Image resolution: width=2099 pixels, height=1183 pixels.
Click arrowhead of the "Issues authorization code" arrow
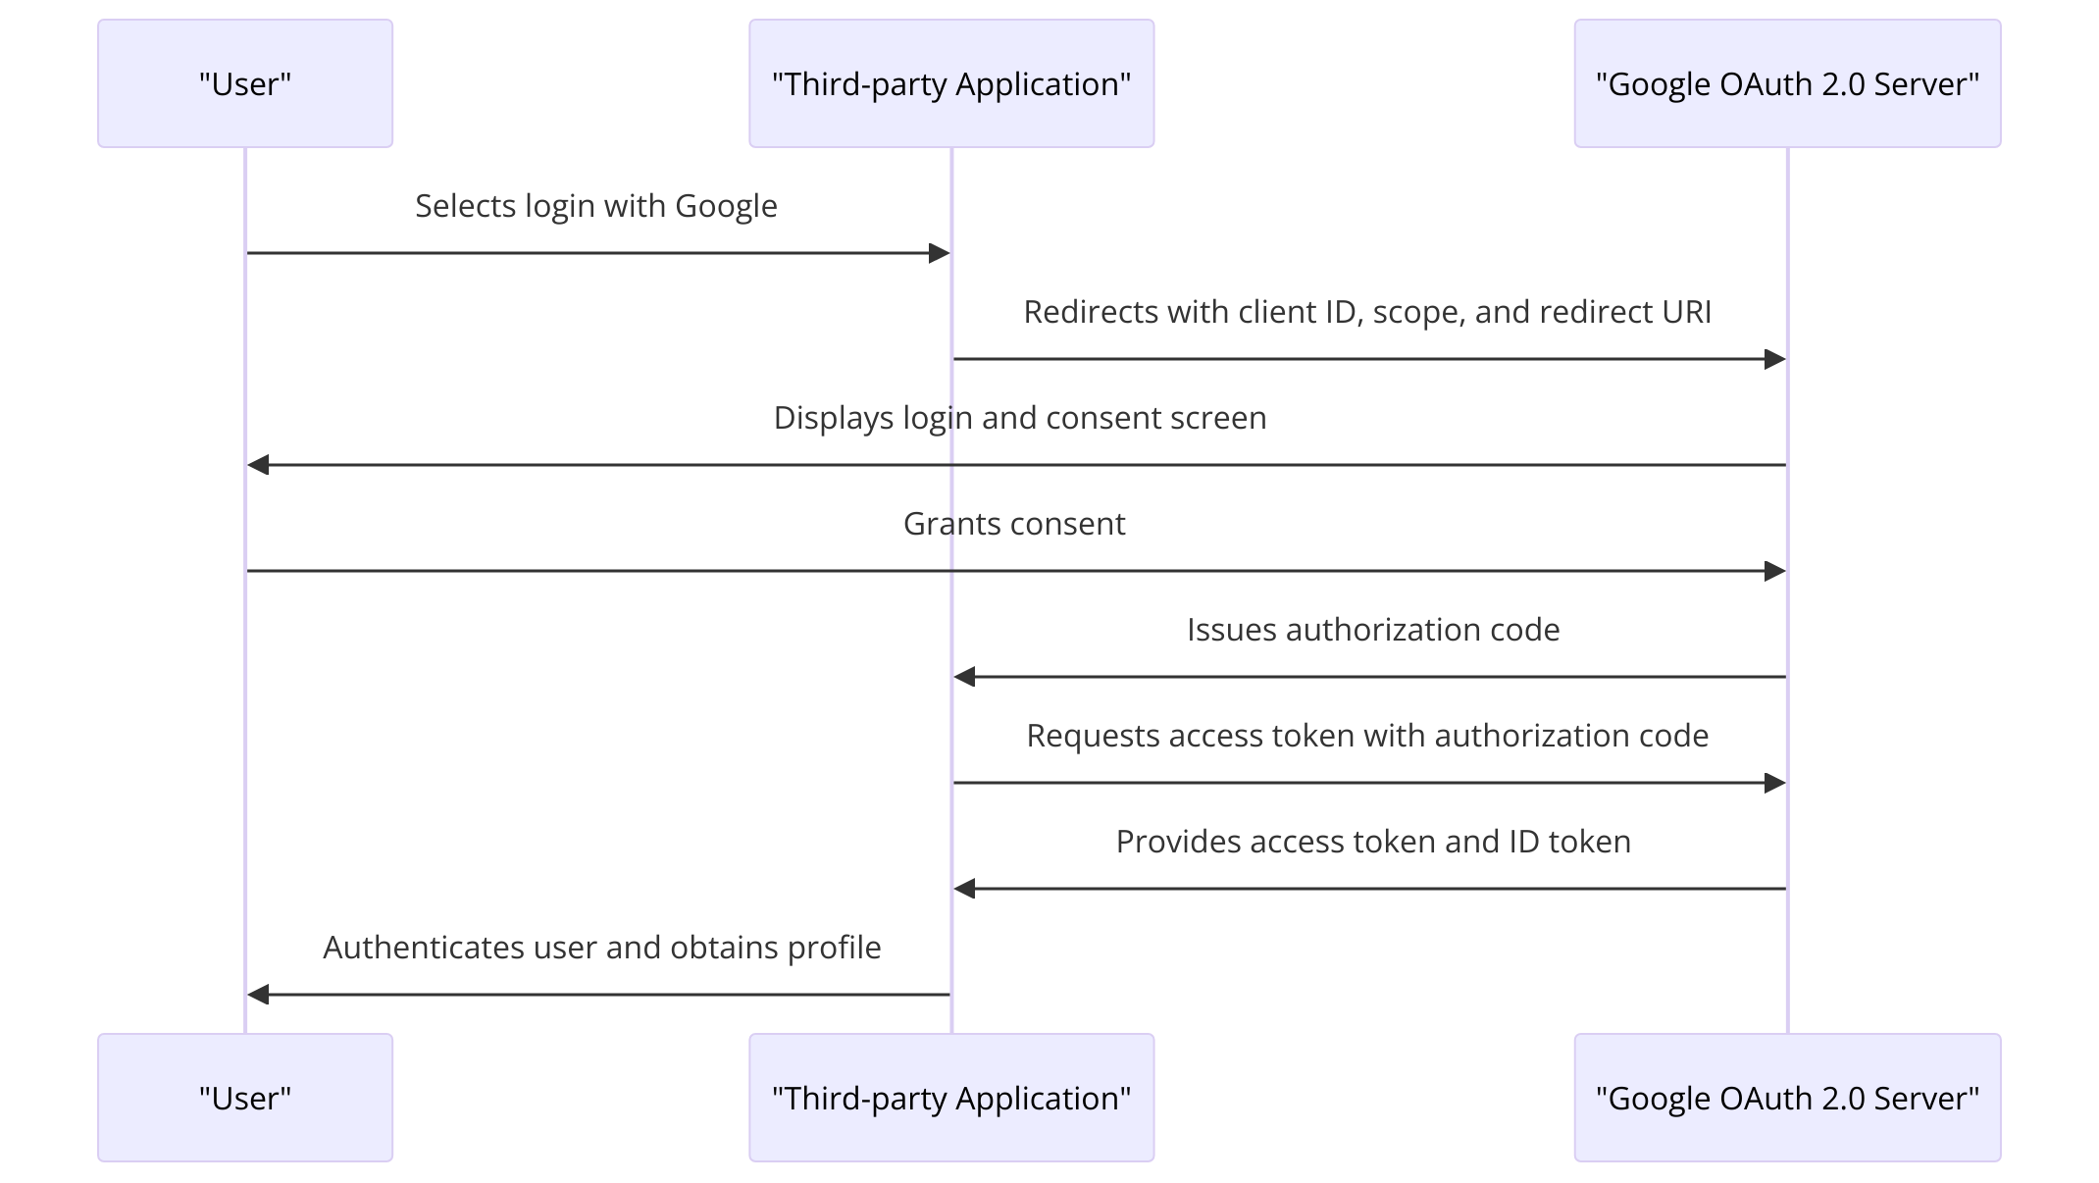pyautogui.click(x=964, y=677)
